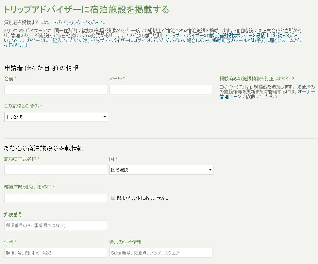Click the 施設の正式名称 input field

tap(56, 170)
